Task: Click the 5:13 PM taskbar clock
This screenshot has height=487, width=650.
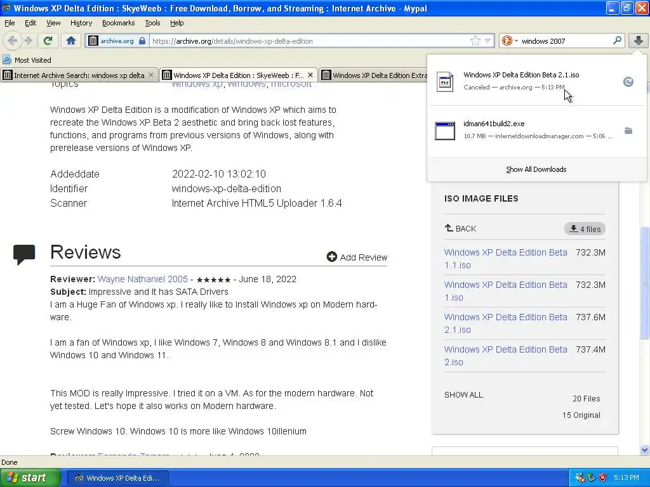Action: 627,477
